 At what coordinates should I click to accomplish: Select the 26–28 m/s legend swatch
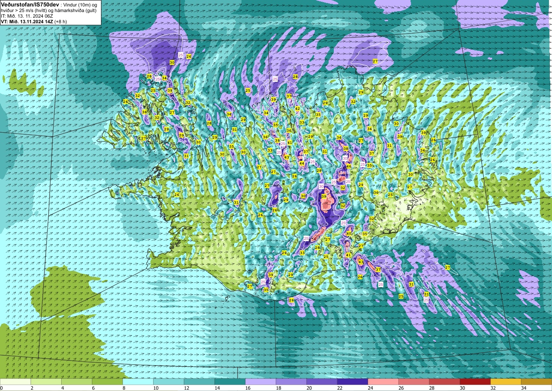click(414, 382)
